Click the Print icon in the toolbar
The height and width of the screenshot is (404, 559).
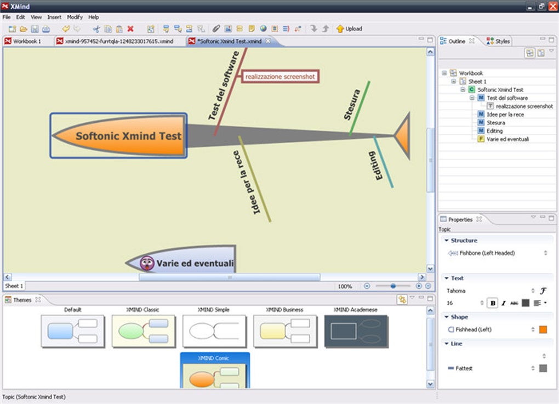pyautogui.click(x=46, y=29)
